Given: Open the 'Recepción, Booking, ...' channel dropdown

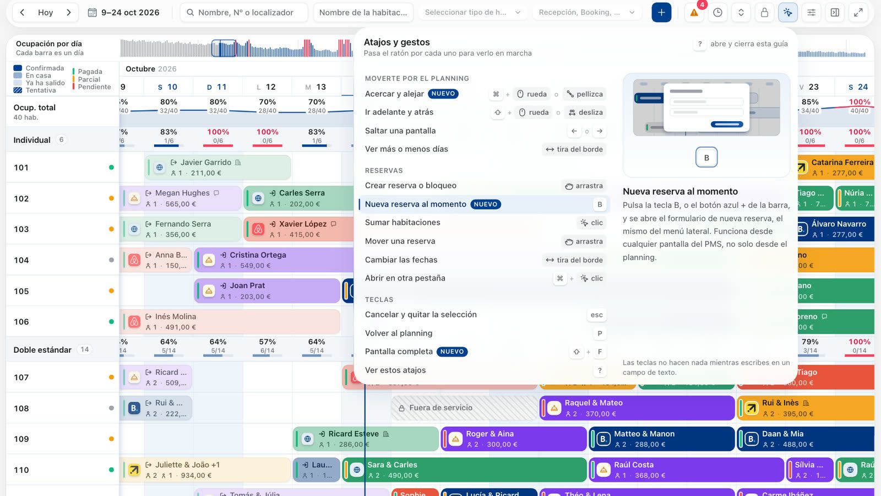Looking at the screenshot, I should (586, 12).
